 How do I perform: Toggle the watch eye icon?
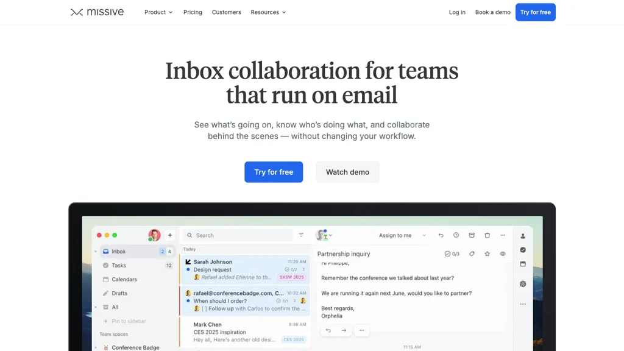click(x=503, y=254)
